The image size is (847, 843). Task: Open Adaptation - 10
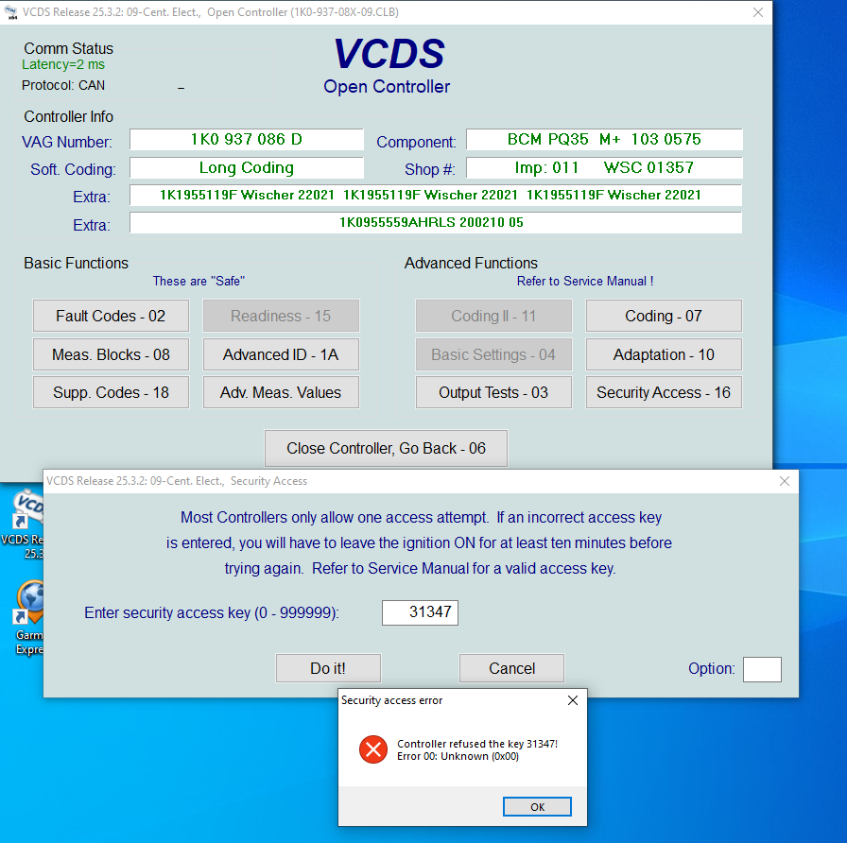tap(664, 354)
